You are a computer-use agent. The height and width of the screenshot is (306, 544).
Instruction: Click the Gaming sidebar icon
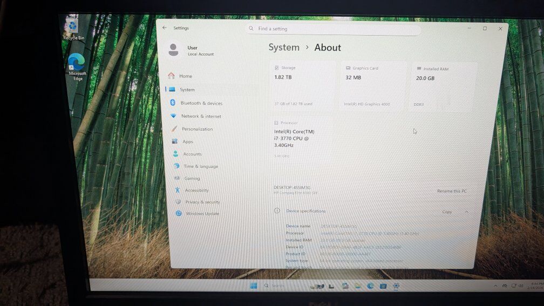(176, 178)
